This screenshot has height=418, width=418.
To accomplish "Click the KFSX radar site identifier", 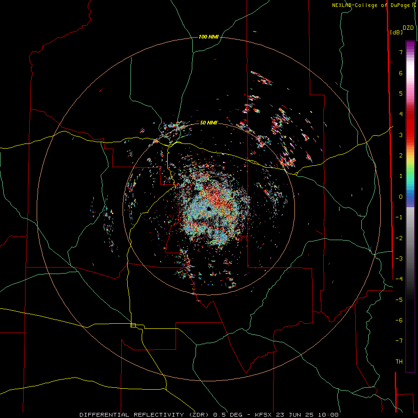I will pos(264,415).
